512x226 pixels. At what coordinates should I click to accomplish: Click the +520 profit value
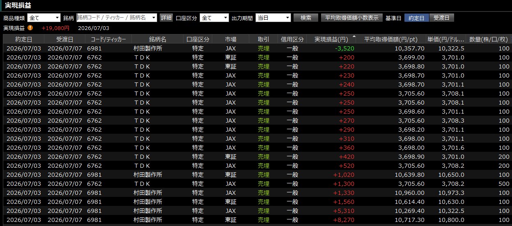[x=347, y=166]
